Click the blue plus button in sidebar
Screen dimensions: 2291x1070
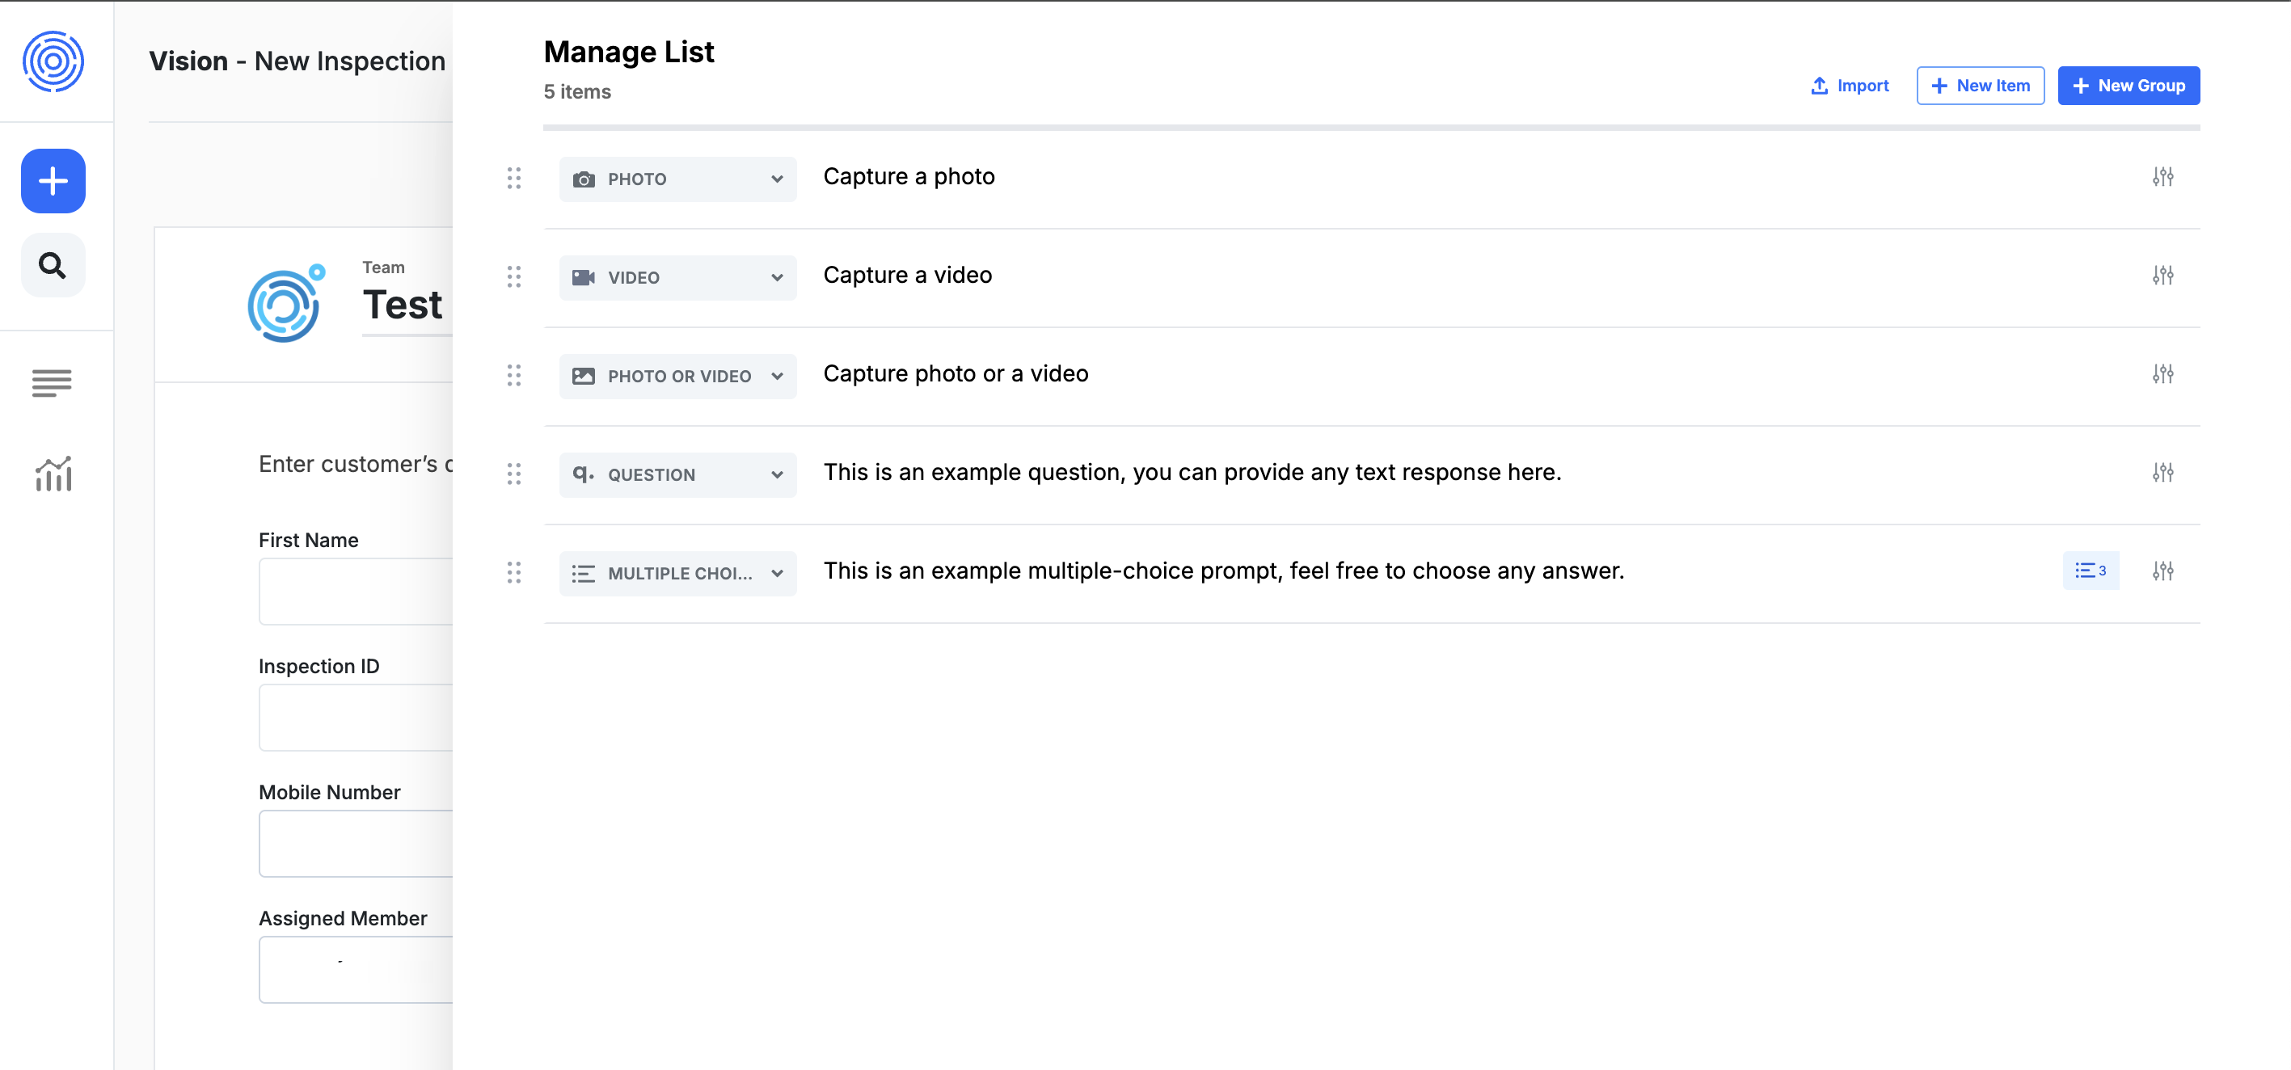[x=53, y=180]
